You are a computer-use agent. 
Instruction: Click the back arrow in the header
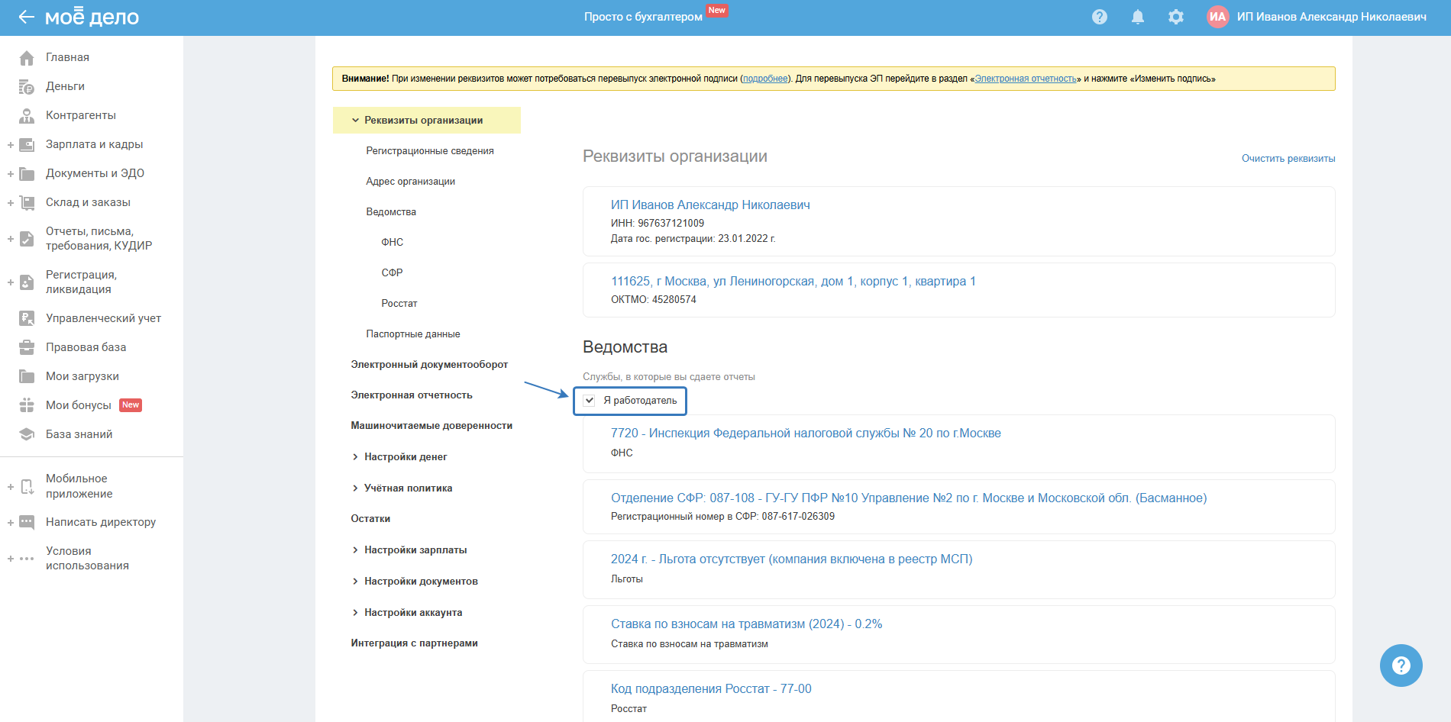point(27,17)
